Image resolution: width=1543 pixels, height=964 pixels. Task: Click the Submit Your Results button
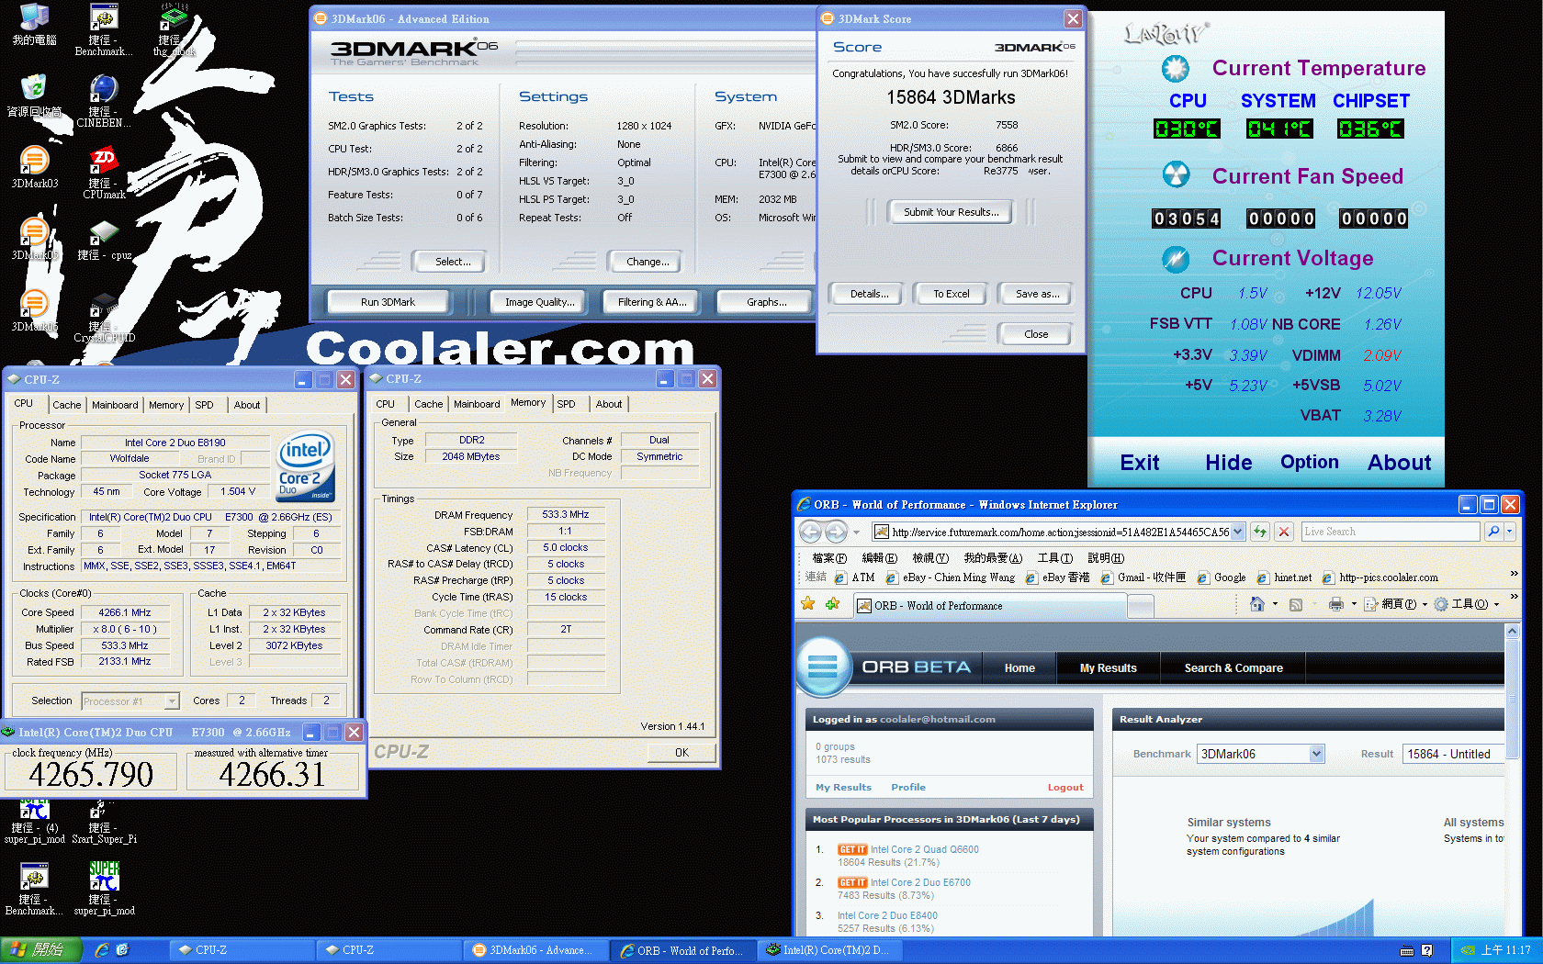click(x=951, y=212)
